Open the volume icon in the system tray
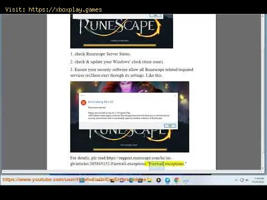This screenshot has height=200, width=267. (247, 180)
